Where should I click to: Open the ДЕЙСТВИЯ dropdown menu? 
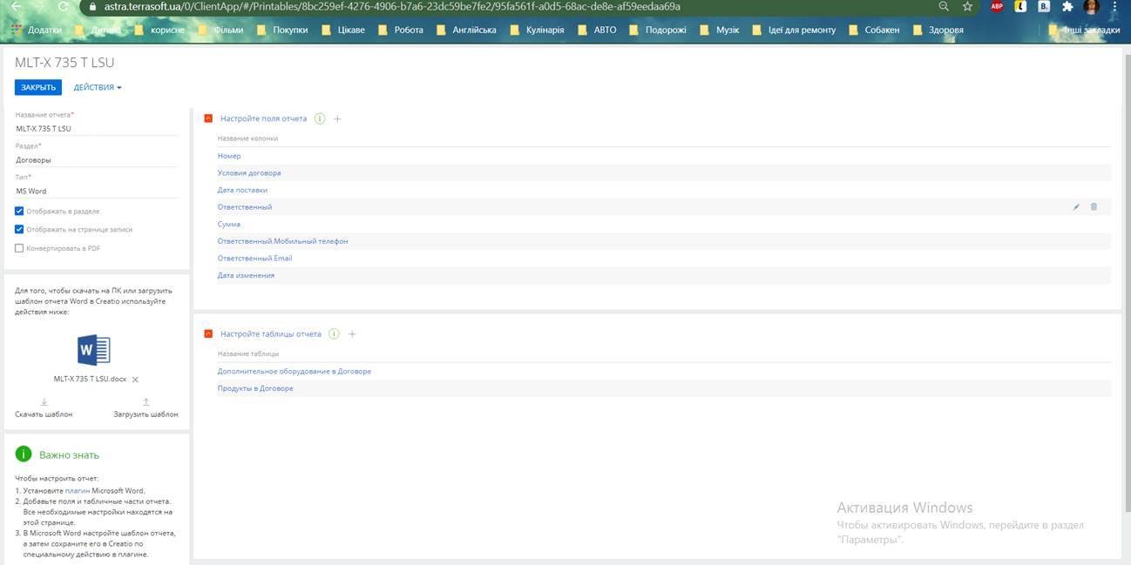click(98, 88)
